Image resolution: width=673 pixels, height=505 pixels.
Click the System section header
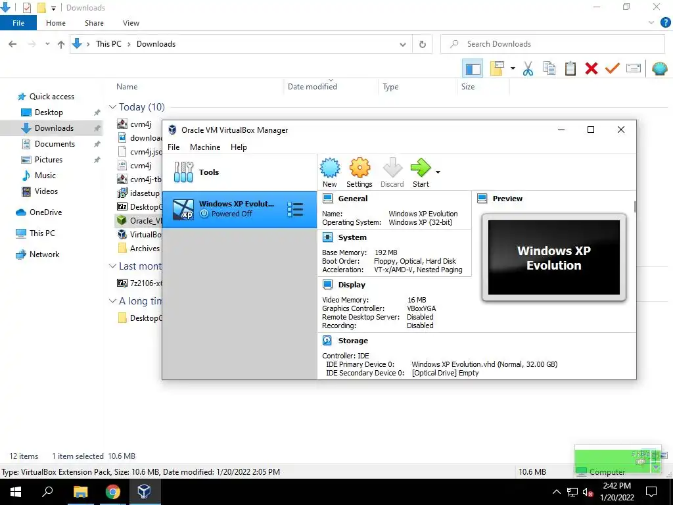[352, 237]
